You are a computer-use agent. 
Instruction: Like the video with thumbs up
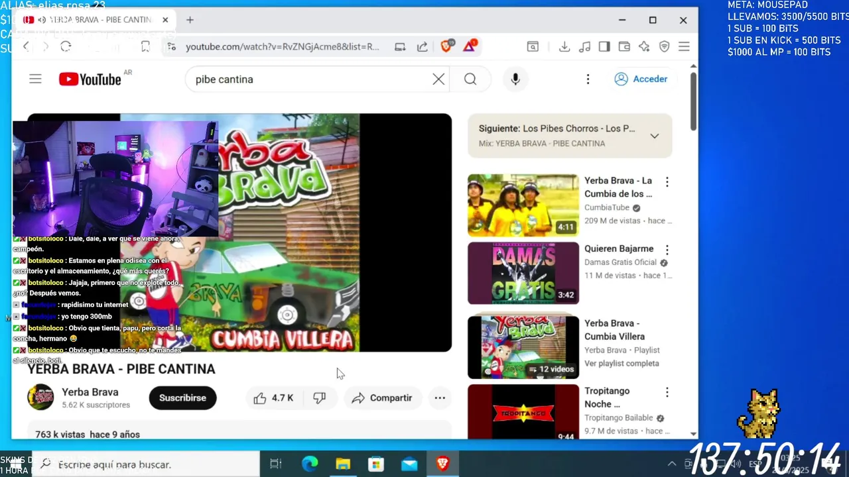pos(275,398)
